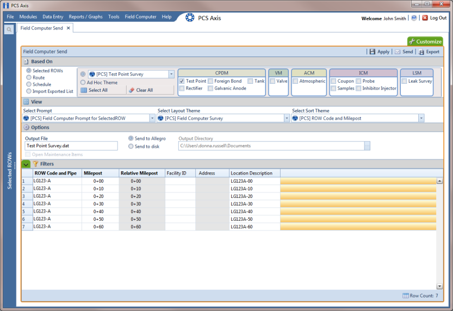Check the Foreign Bond checkbox
The height and width of the screenshot is (311, 453).
pyautogui.click(x=210, y=81)
